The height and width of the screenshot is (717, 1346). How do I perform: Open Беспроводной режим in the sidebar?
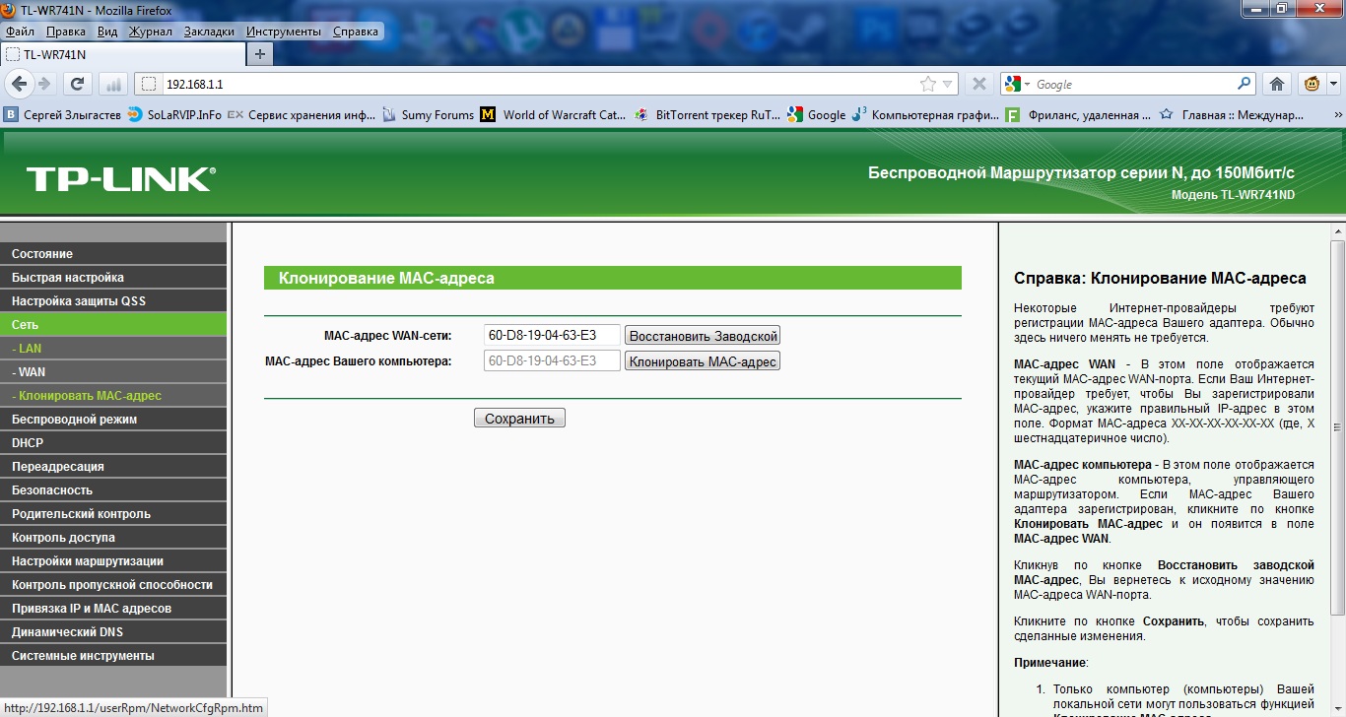click(75, 420)
